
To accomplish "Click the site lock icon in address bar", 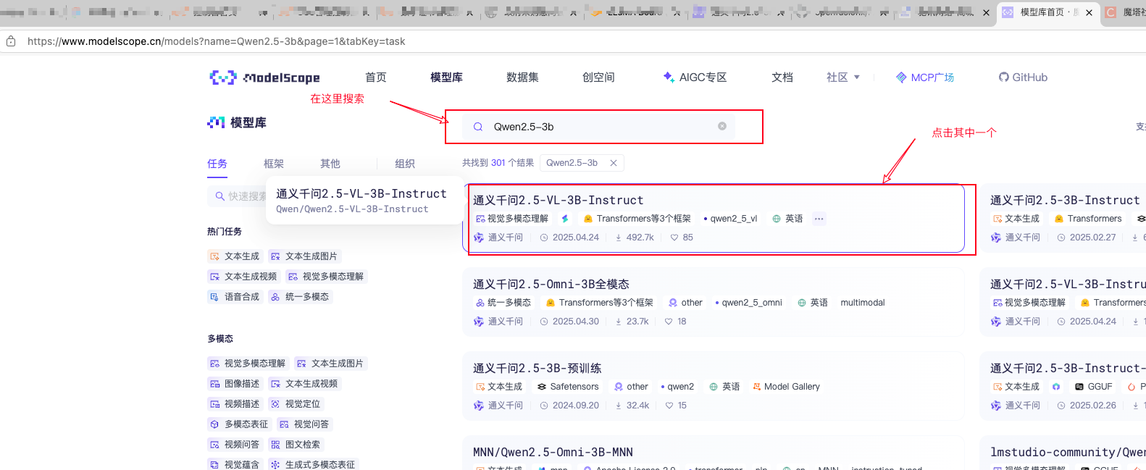I will coord(11,41).
